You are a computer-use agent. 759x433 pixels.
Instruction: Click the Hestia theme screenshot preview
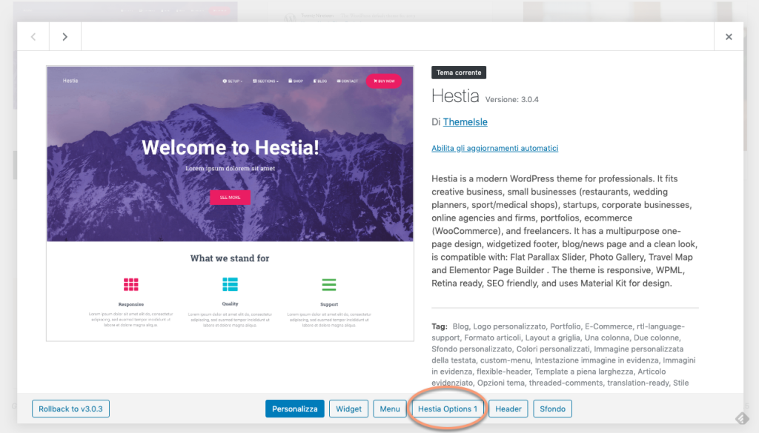point(230,204)
